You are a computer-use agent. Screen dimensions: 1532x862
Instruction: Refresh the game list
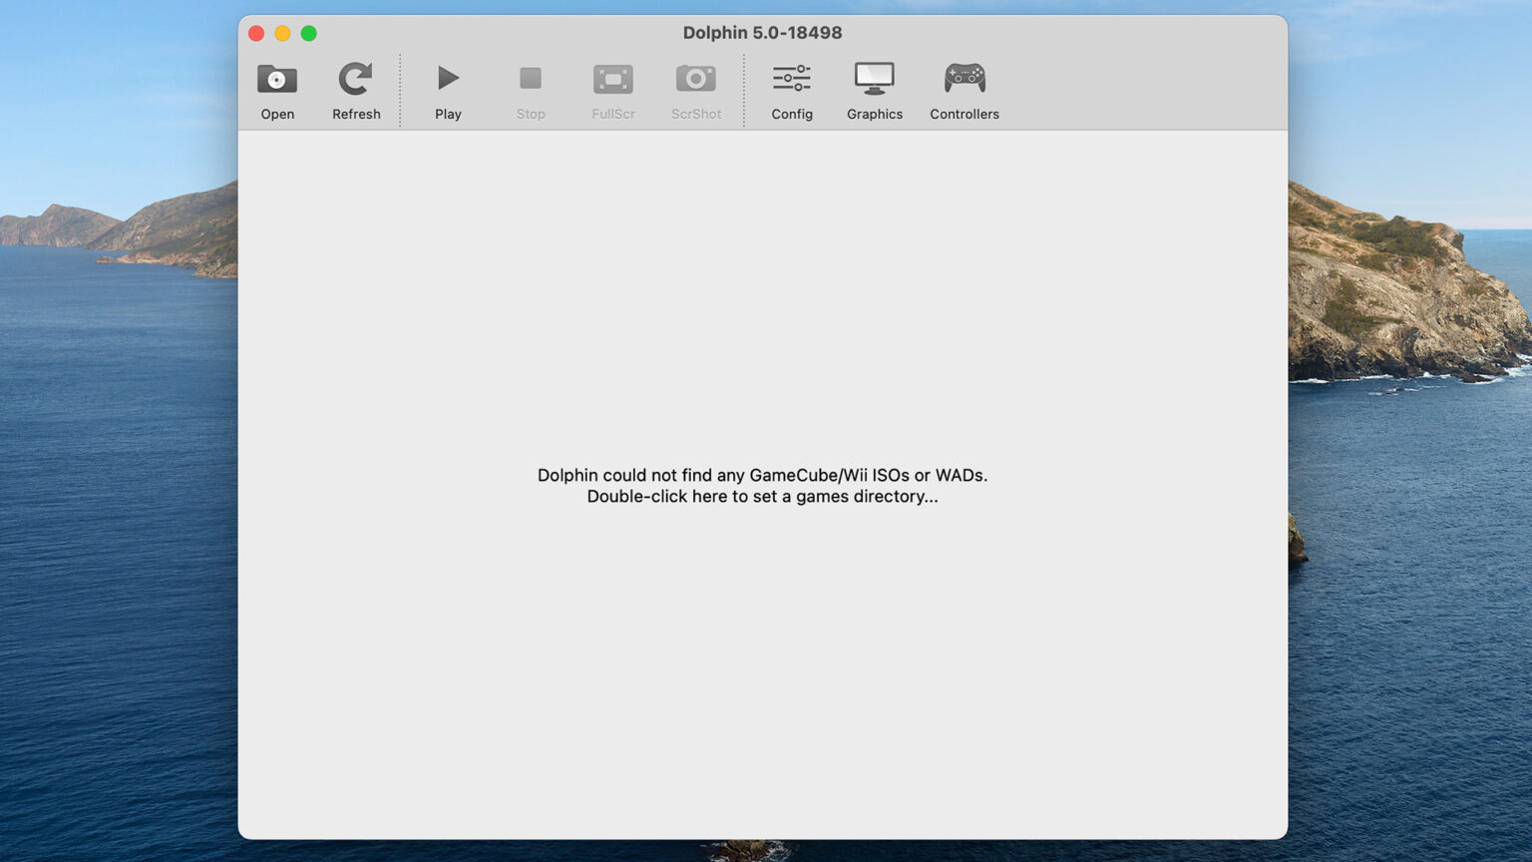click(355, 90)
